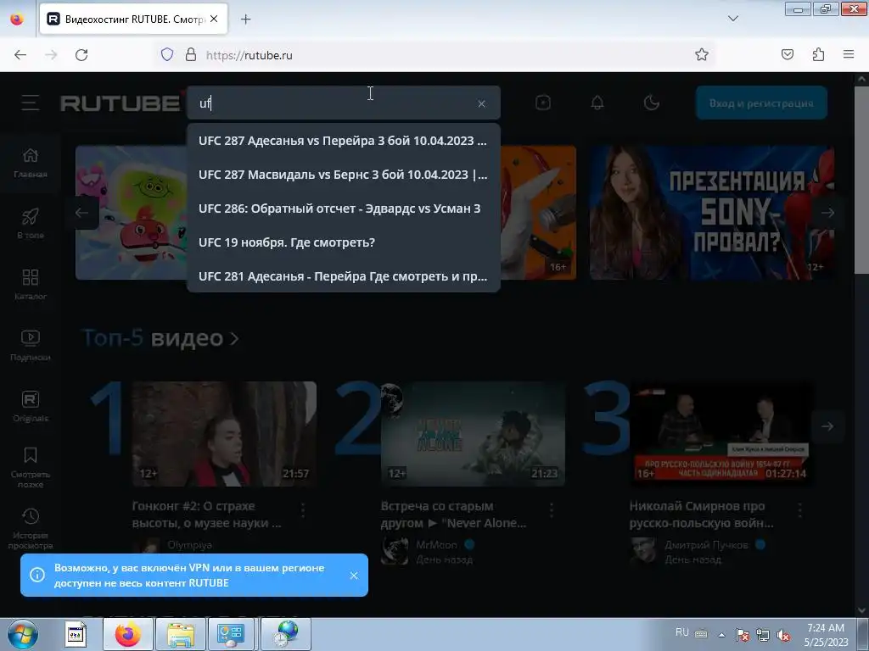
Task: Click the Save to Pocket icon
Action: (788, 54)
